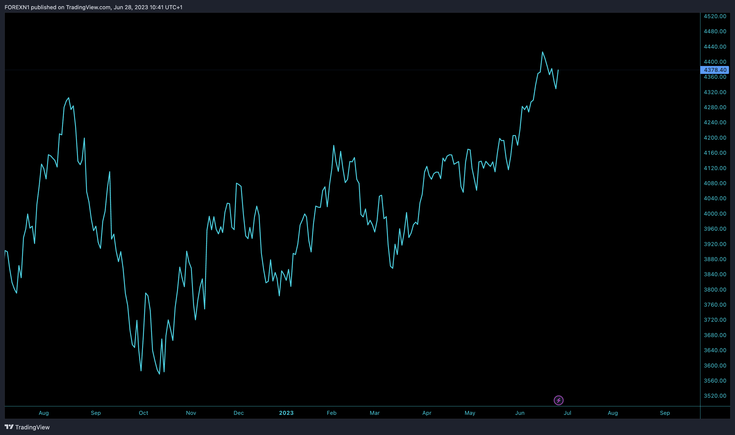
Task: Click the 3680.00 price axis label
Action: pos(715,335)
